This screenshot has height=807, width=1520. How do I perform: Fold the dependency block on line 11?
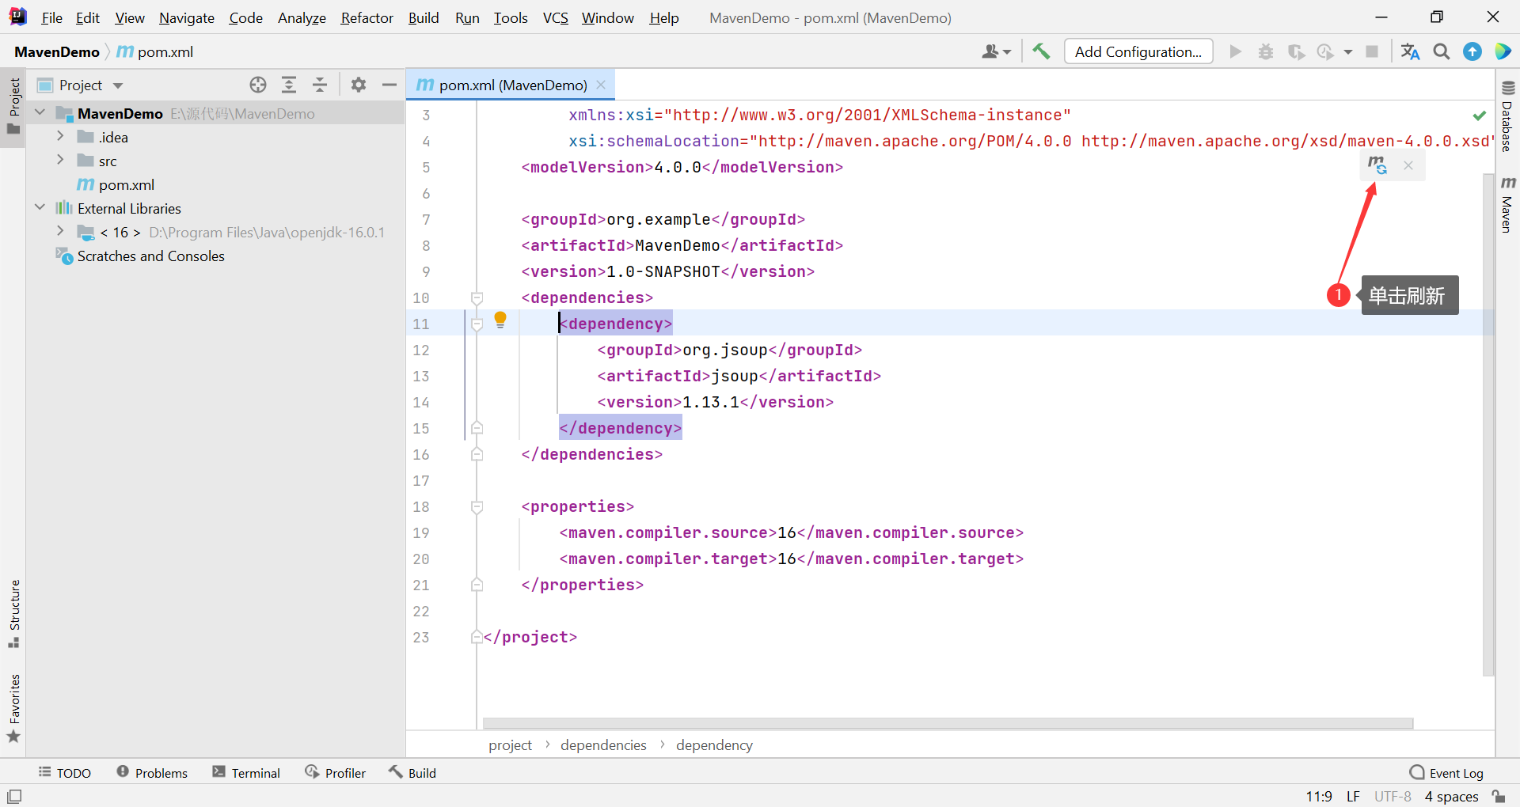pos(477,324)
